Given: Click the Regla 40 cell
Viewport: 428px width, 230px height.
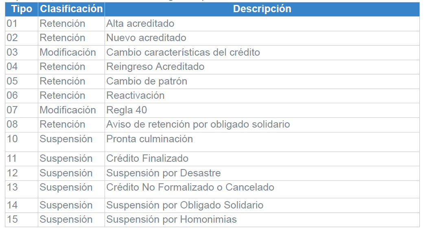Looking at the screenshot, I should click(262, 111).
